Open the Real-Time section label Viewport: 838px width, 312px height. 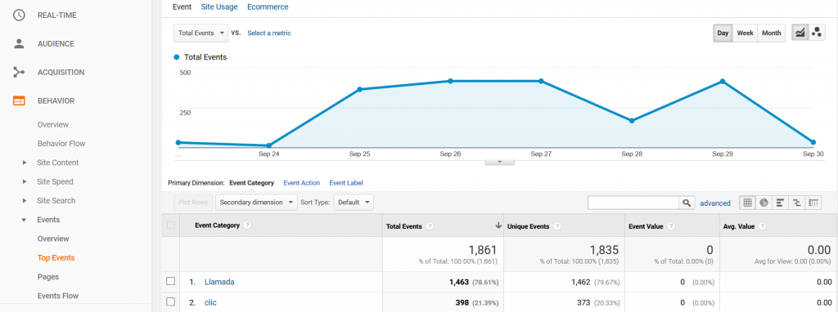57,16
